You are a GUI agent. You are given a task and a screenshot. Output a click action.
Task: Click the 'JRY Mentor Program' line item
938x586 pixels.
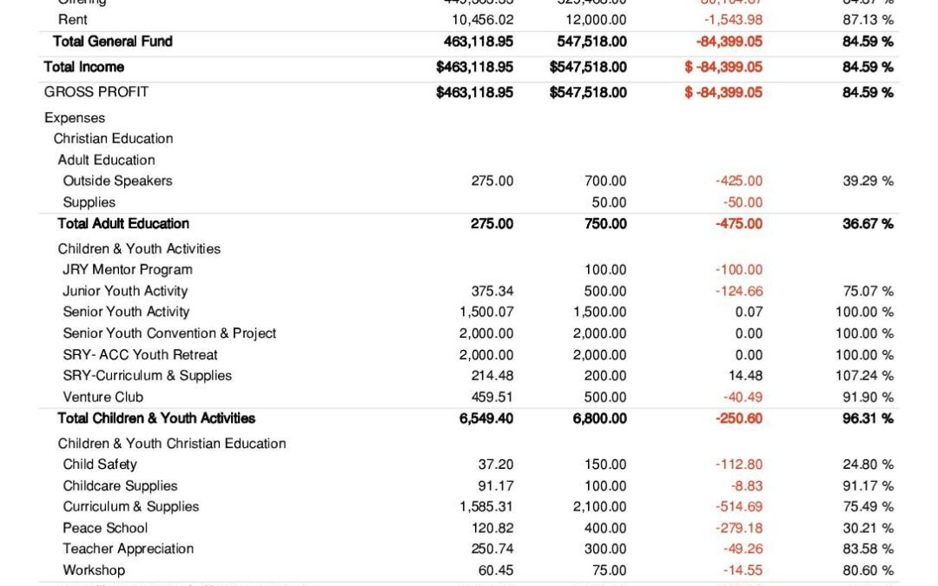click(128, 270)
